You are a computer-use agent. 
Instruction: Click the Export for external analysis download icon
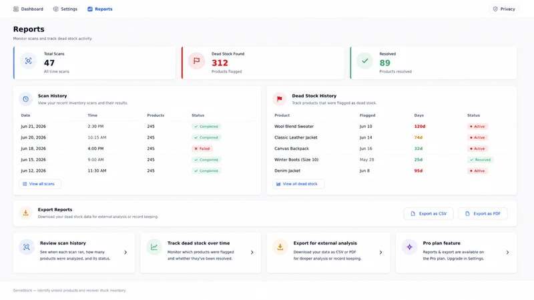(x=280, y=247)
